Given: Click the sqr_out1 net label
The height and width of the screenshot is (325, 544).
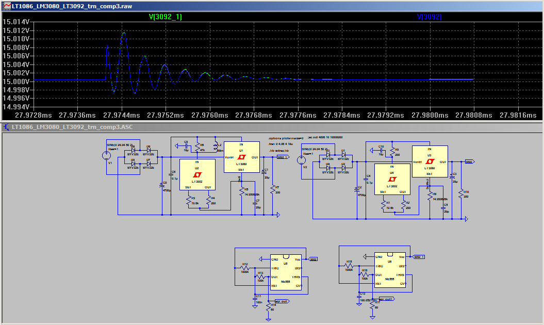Looking at the screenshot, I should coord(387,299).
